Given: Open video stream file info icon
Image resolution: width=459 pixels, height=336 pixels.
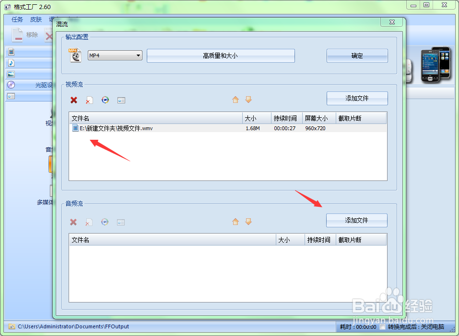Looking at the screenshot, I should click(121, 101).
